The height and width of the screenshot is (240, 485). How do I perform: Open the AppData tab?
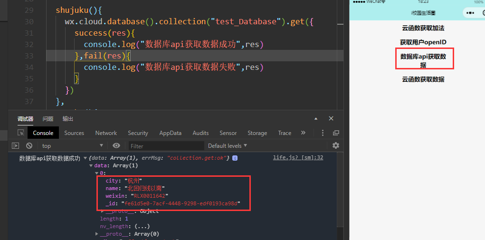171,133
